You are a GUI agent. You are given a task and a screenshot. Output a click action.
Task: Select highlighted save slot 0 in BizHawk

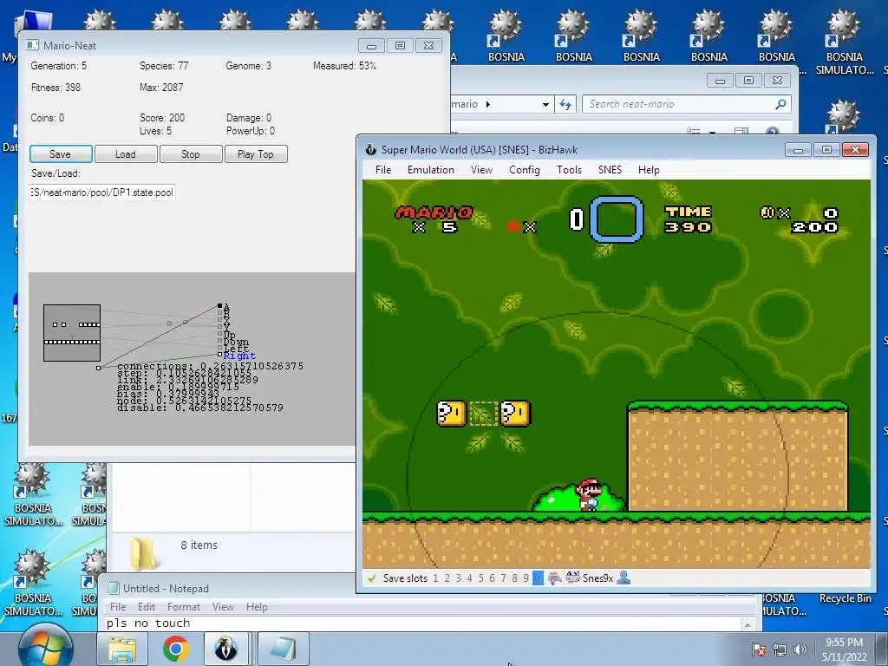tap(538, 578)
